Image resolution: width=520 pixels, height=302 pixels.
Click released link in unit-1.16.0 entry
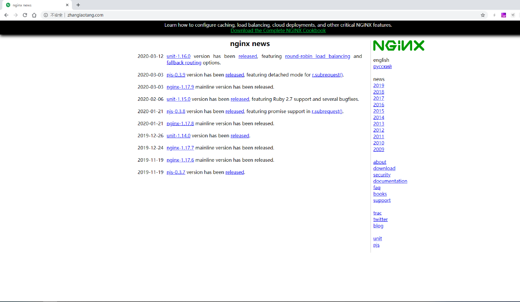coord(248,56)
